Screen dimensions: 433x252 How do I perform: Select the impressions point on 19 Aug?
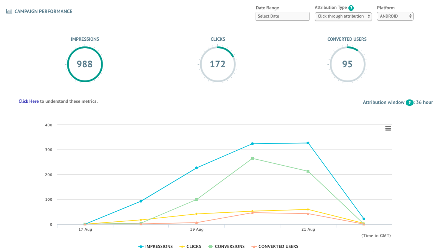click(x=196, y=168)
